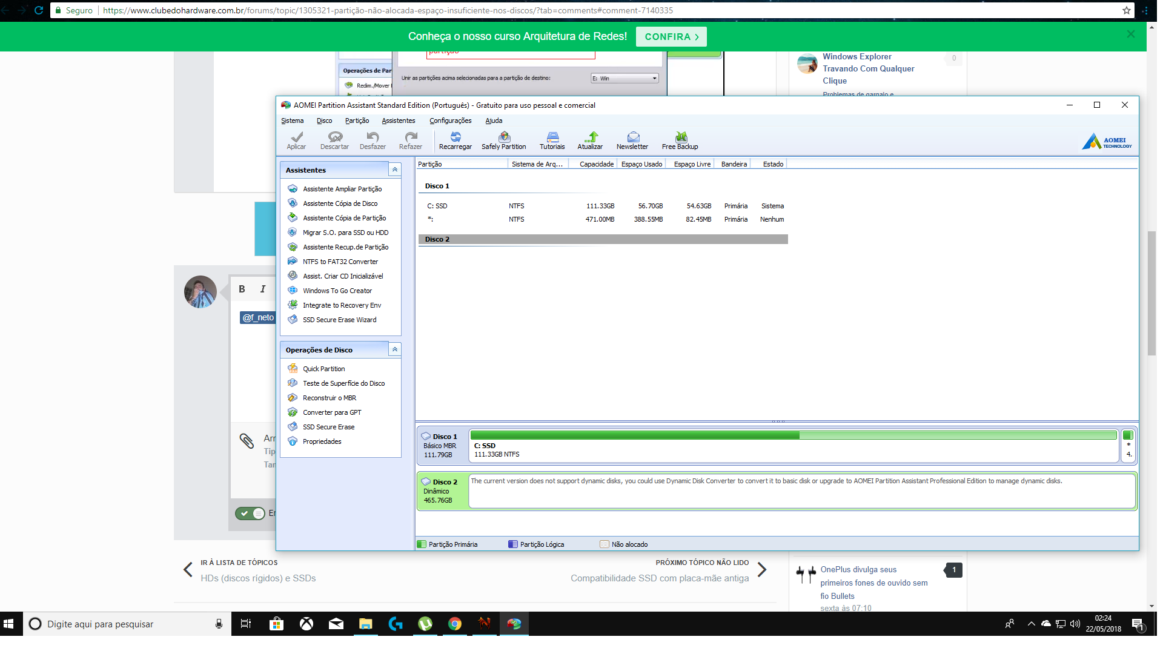
Task: Select Disco 1 Básico MBR disk label
Action: [443, 445]
